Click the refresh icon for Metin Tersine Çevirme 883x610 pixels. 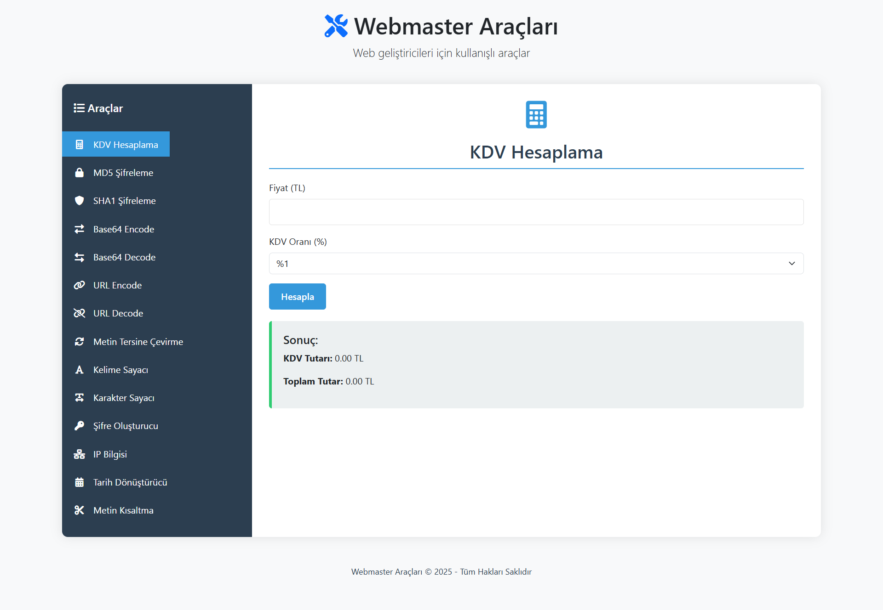coord(79,342)
